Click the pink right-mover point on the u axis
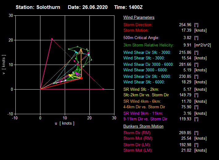This screenshot has width=219, height=160. 103,89
